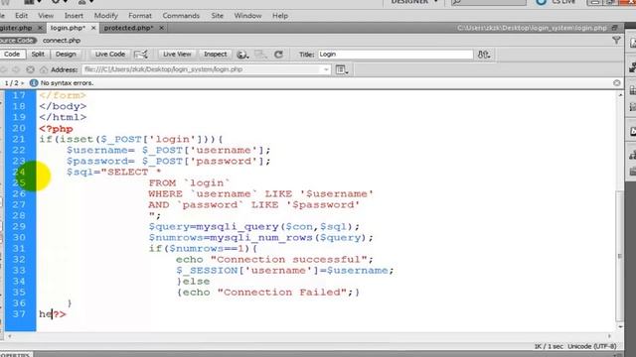Toggle Live Code mode
636x357 pixels.
(110, 54)
